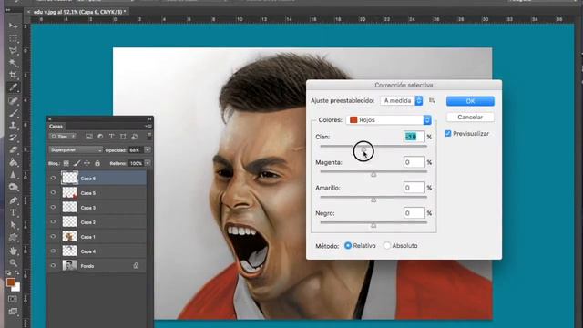The width and height of the screenshot is (583, 328).
Task: Select the Dodge/Sponge tool
Action: 13,187
